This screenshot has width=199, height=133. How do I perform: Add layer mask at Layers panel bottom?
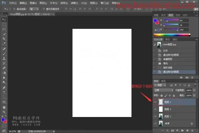pos(172,130)
